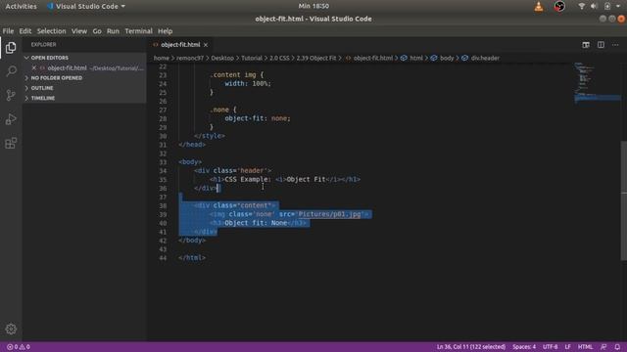Open the editor More Actions ellipsis
Viewport: 627px width, 352px height.
tap(615, 45)
